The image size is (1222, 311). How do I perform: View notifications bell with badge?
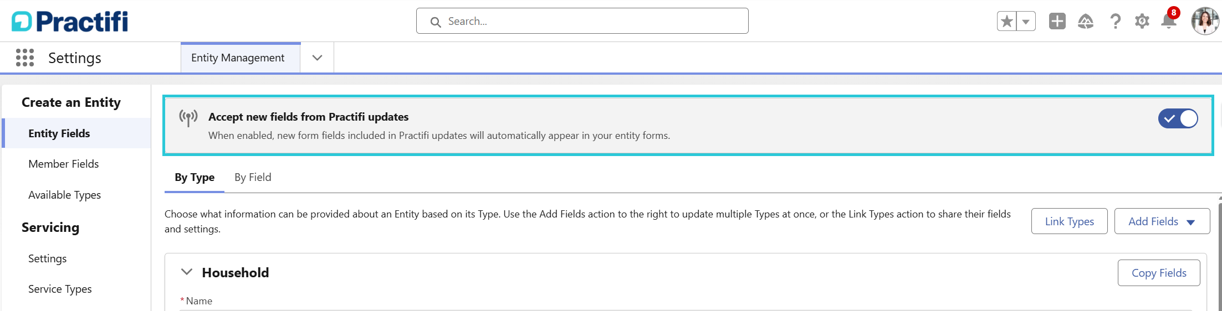[1169, 20]
